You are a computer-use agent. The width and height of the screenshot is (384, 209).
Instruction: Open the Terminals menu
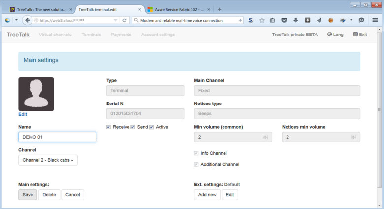tap(92, 35)
